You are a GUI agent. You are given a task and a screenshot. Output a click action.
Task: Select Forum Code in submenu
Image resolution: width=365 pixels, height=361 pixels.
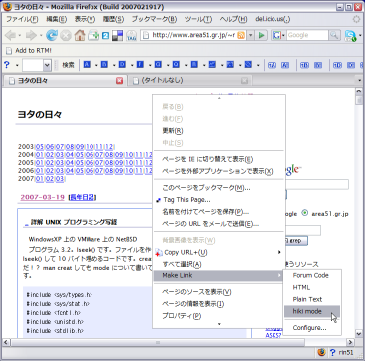(x=311, y=275)
